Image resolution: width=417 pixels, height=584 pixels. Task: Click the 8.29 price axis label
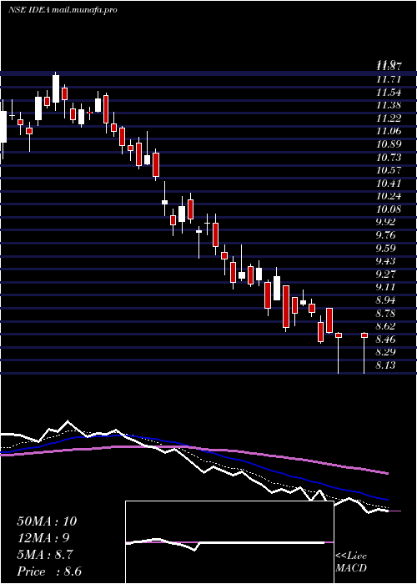[x=386, y=352]
